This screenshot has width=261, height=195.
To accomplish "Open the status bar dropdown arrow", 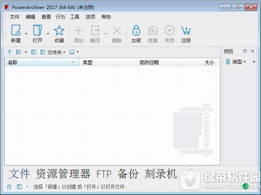I will (27, 186).
